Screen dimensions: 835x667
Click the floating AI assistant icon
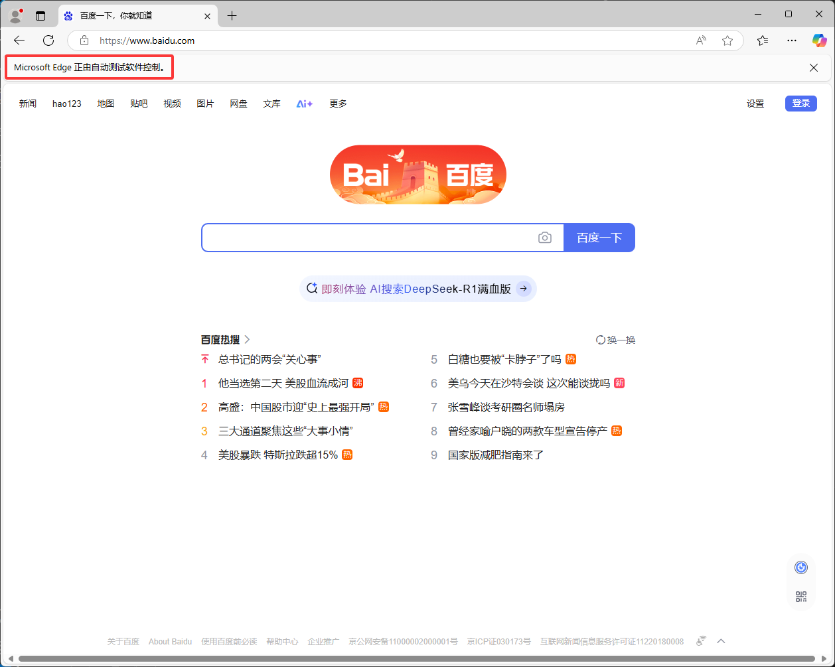801,567
